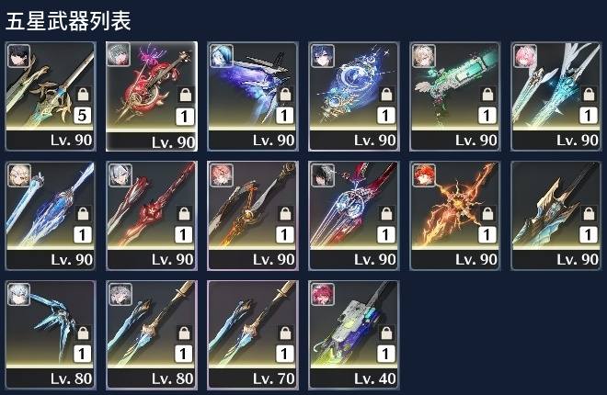Click red-haired portrait on lightning weapon
Viewport: 607px width, 395px height.
424,175
